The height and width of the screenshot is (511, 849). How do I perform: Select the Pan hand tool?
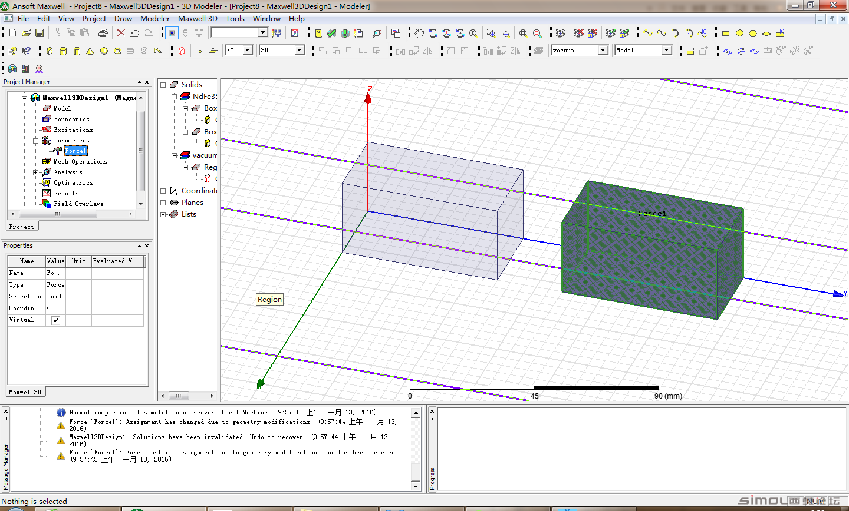419,34
